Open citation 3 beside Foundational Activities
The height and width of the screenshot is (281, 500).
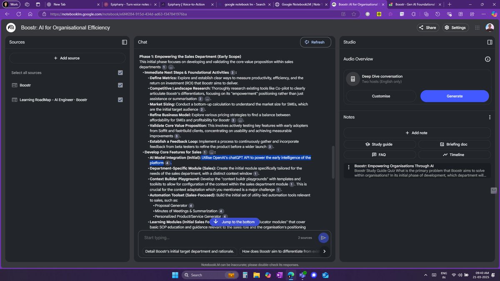pos(232,73)
